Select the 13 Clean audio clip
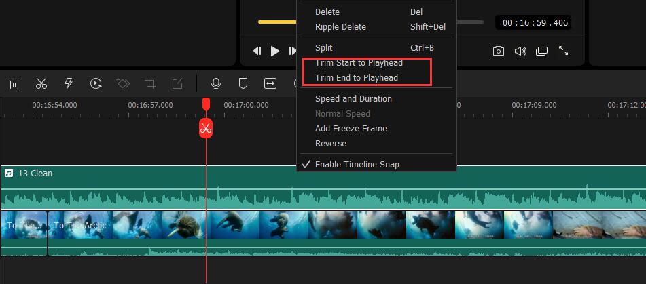 point(323,188)
